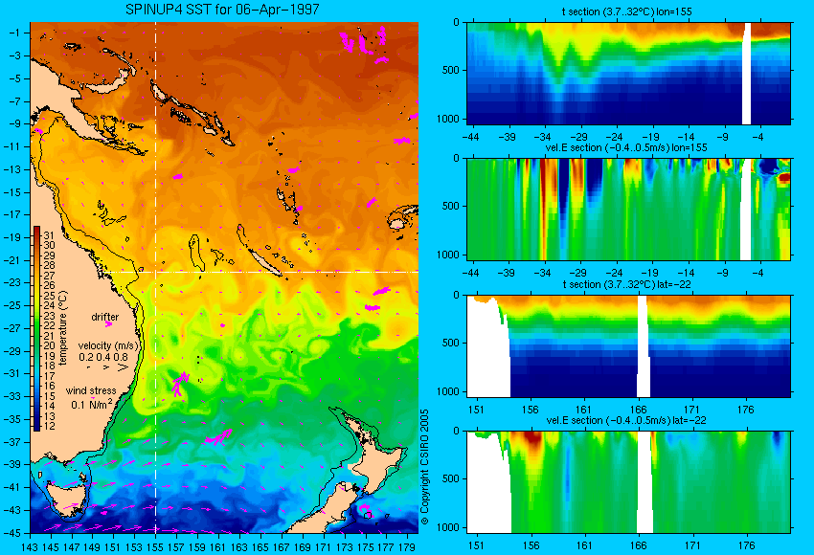This screenshot has height=555, width=814.
Task: Click the title 'vel.E section (-0.4..0.5m/s) lat=-22'
Action: click(x=626, y=420)
